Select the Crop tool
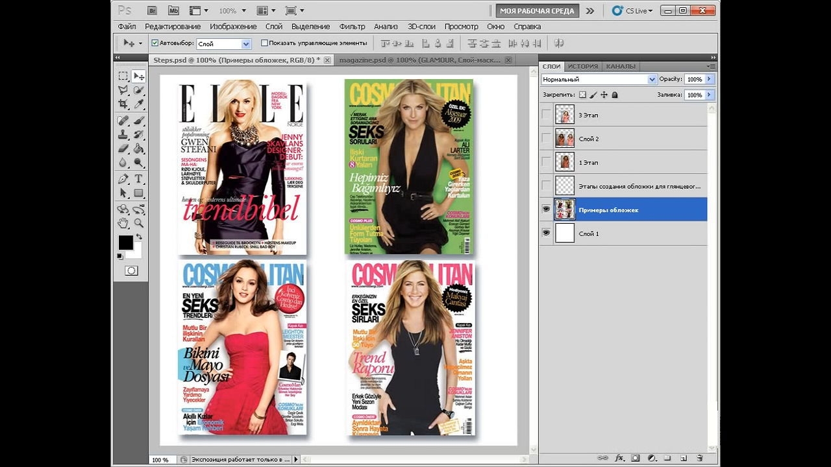831x467 pixels. 123,104
